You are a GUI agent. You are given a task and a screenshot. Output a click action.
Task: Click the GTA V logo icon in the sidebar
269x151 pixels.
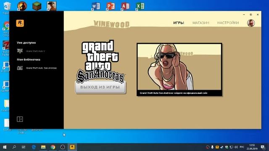click(x=20, y=51)
